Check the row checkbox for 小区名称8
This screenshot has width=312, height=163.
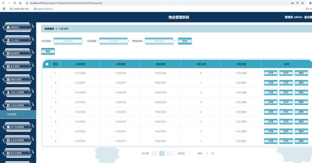(x=47, y=73)
